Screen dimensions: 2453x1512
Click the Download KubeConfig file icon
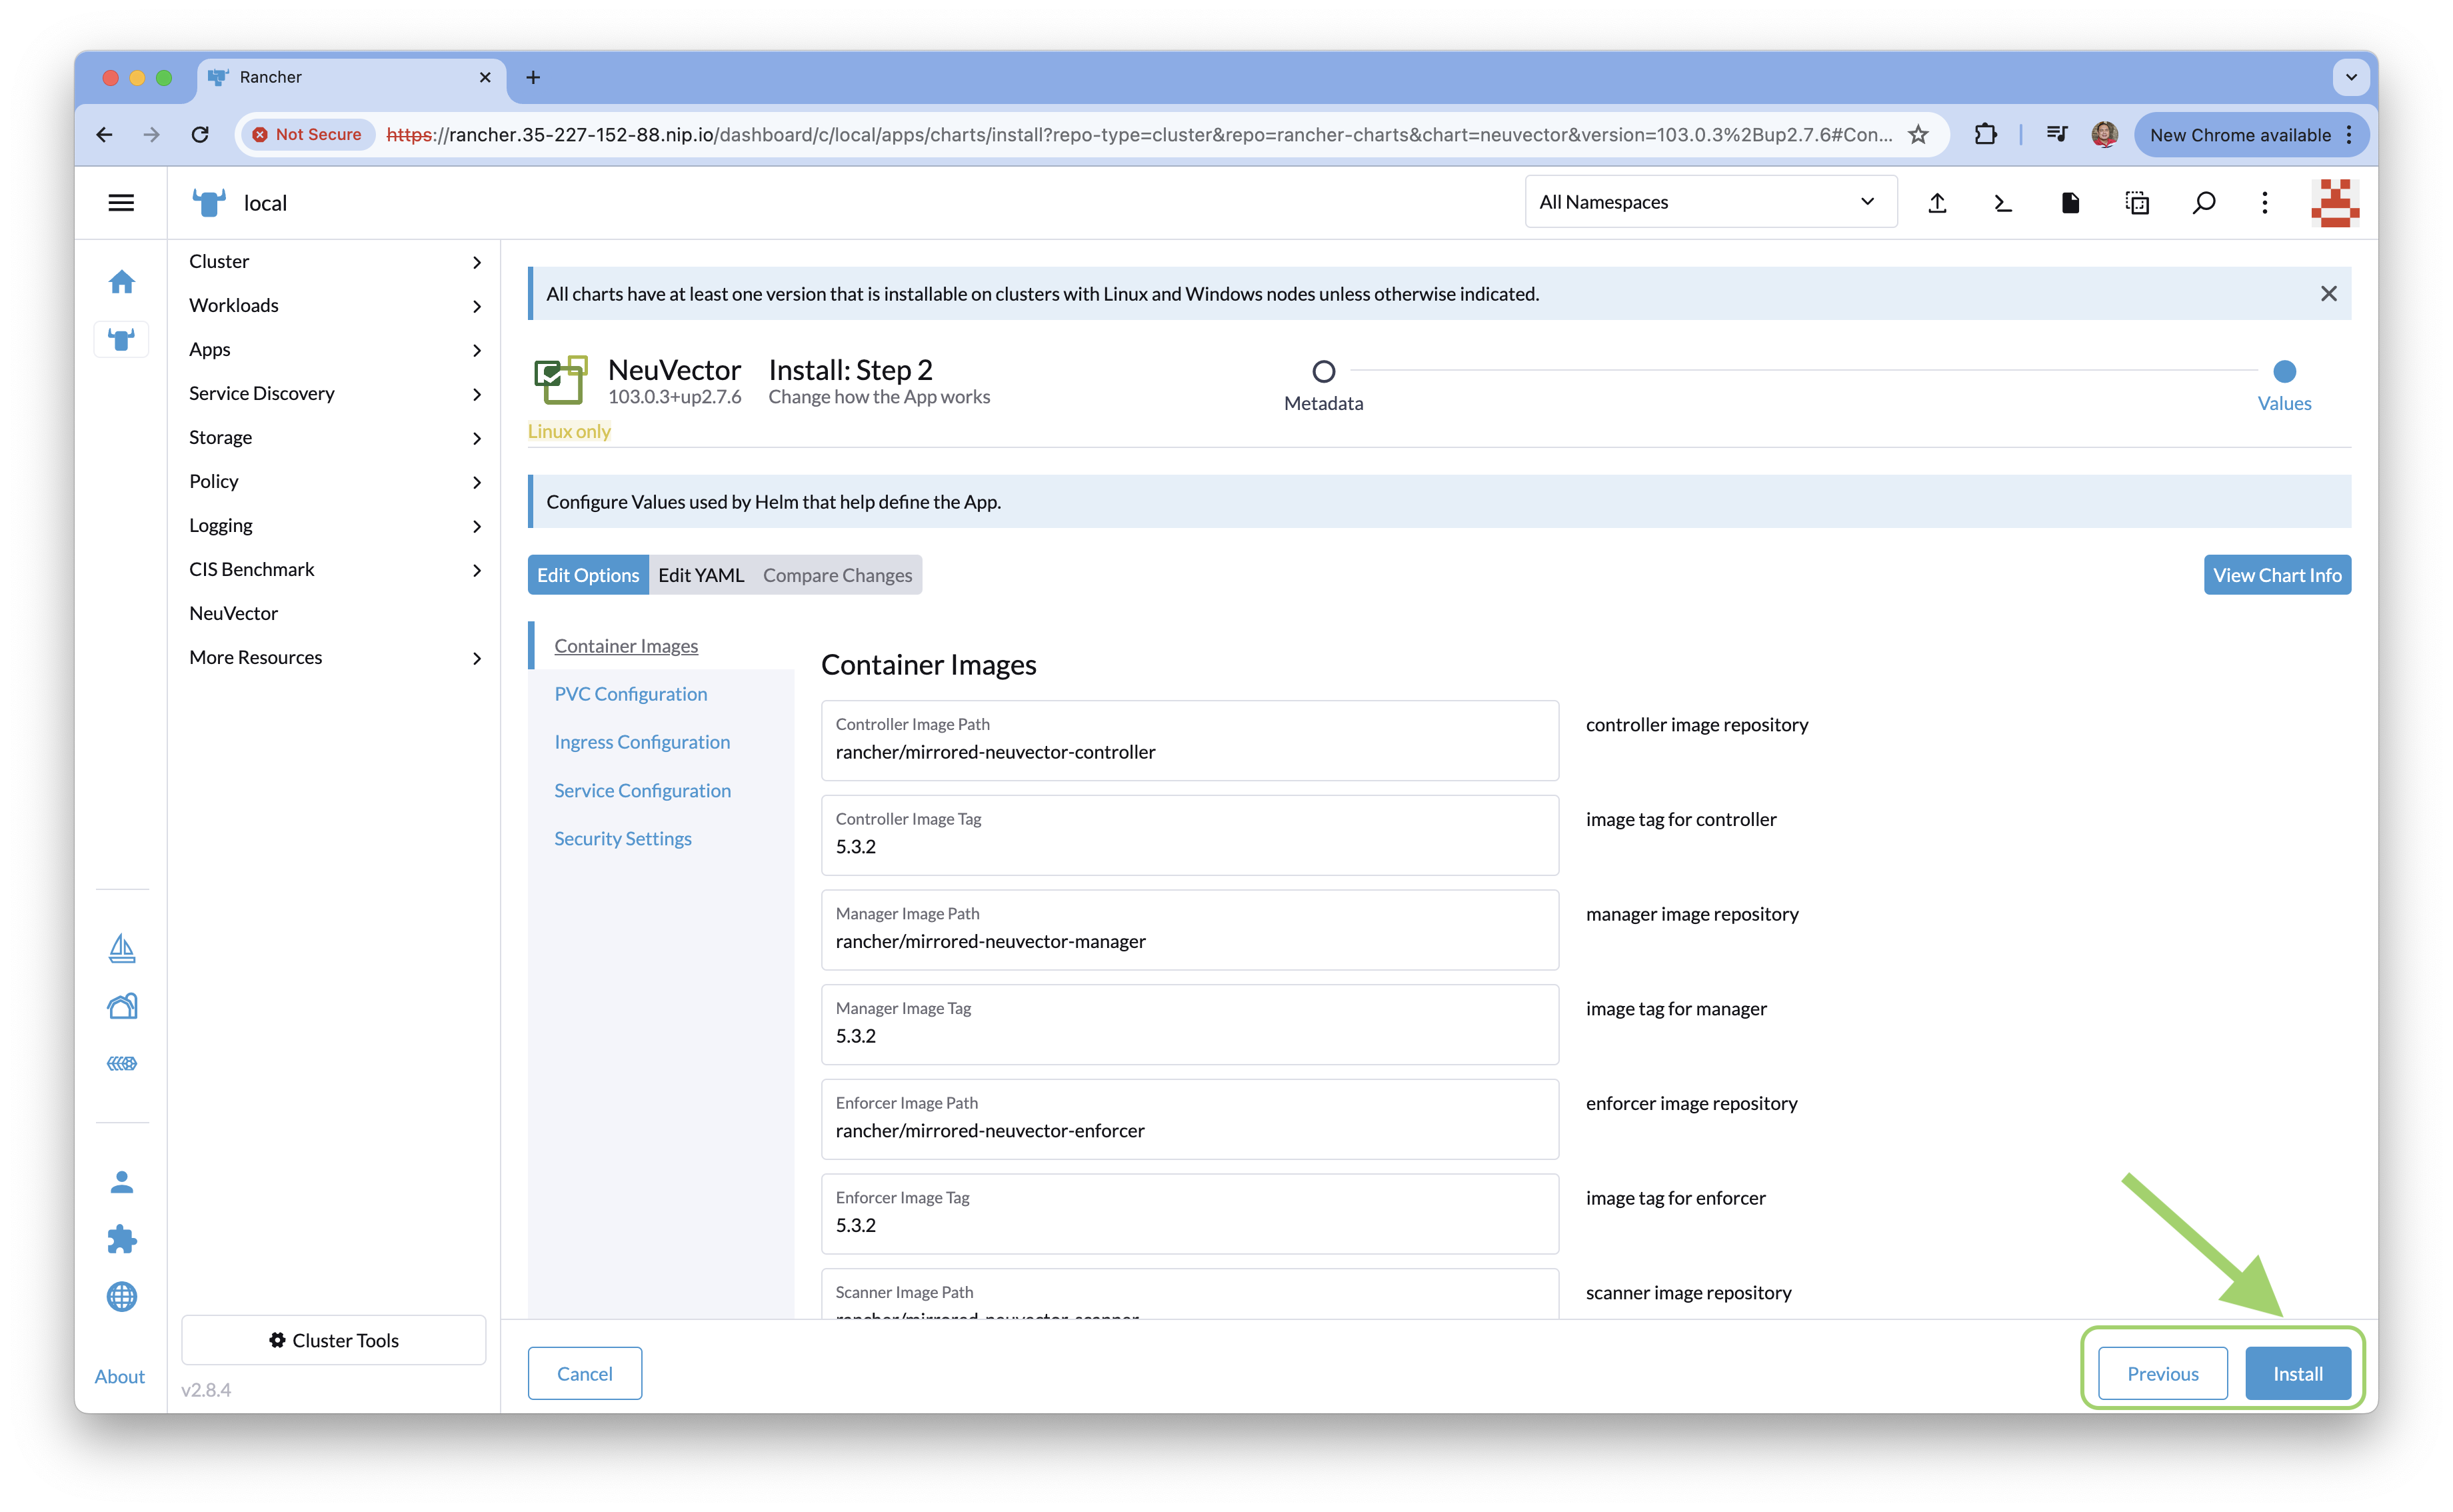(2070, 203)
